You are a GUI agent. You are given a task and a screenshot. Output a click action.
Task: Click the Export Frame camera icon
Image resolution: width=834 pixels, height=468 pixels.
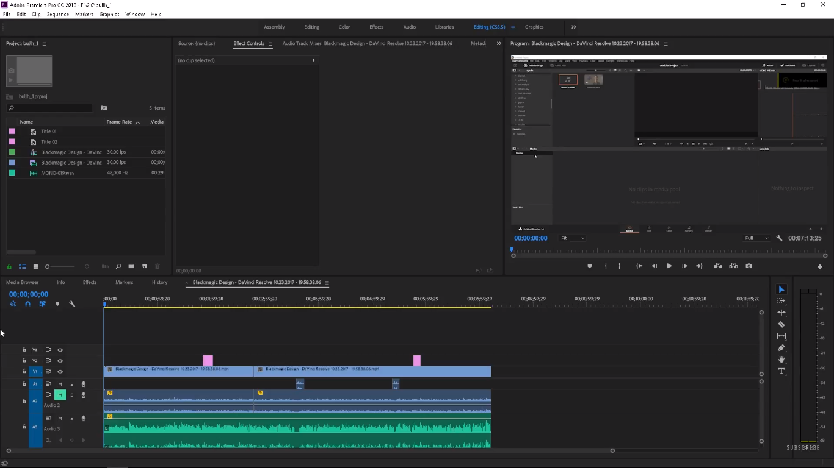(749, 266)
